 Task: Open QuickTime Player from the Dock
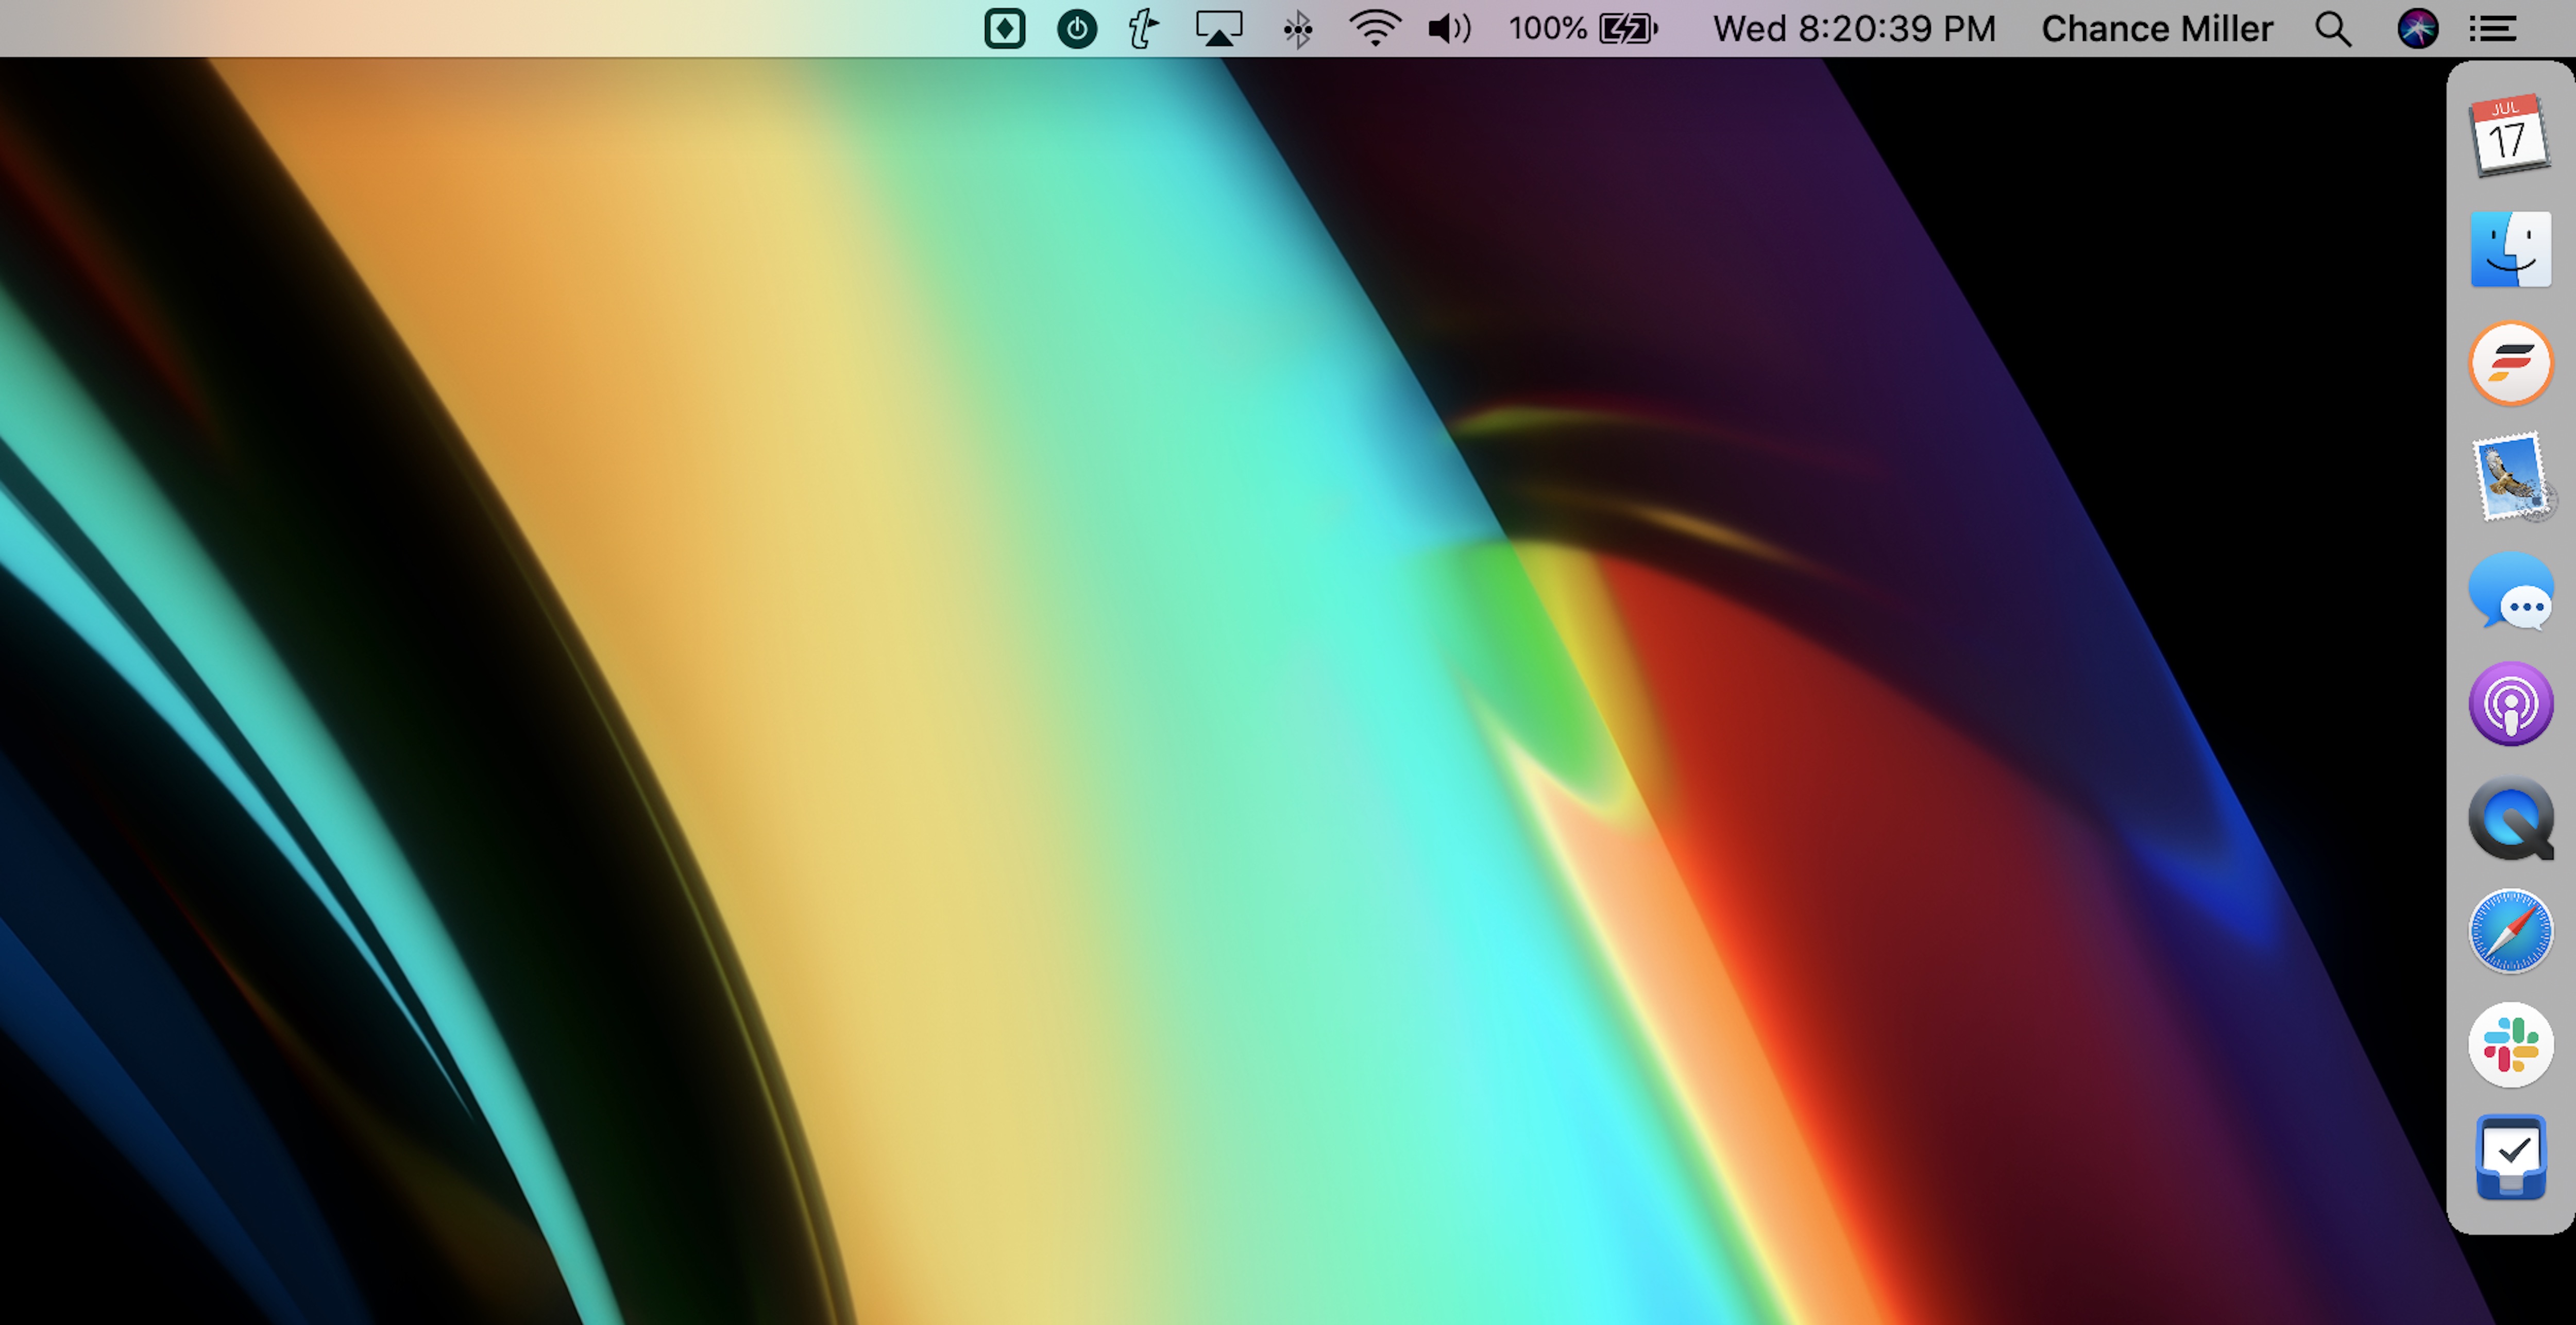(2510, 817)
